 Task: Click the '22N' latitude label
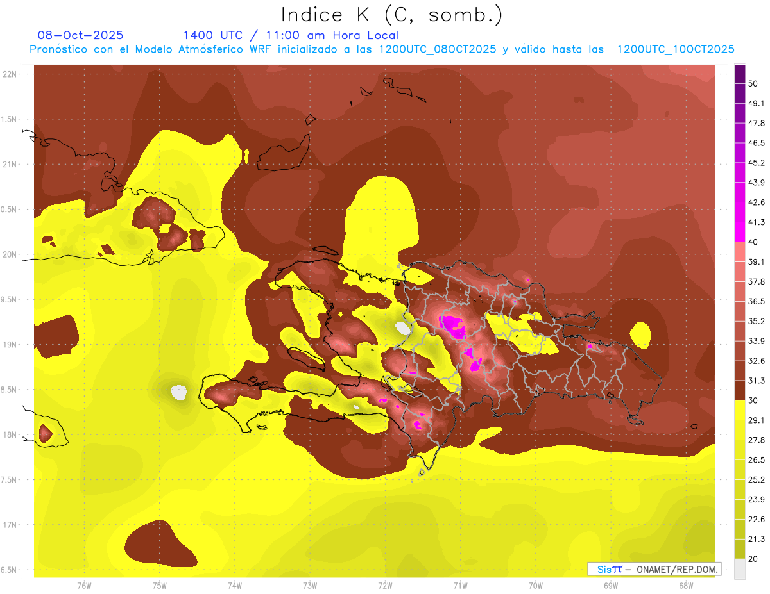[x=10, y=74]
